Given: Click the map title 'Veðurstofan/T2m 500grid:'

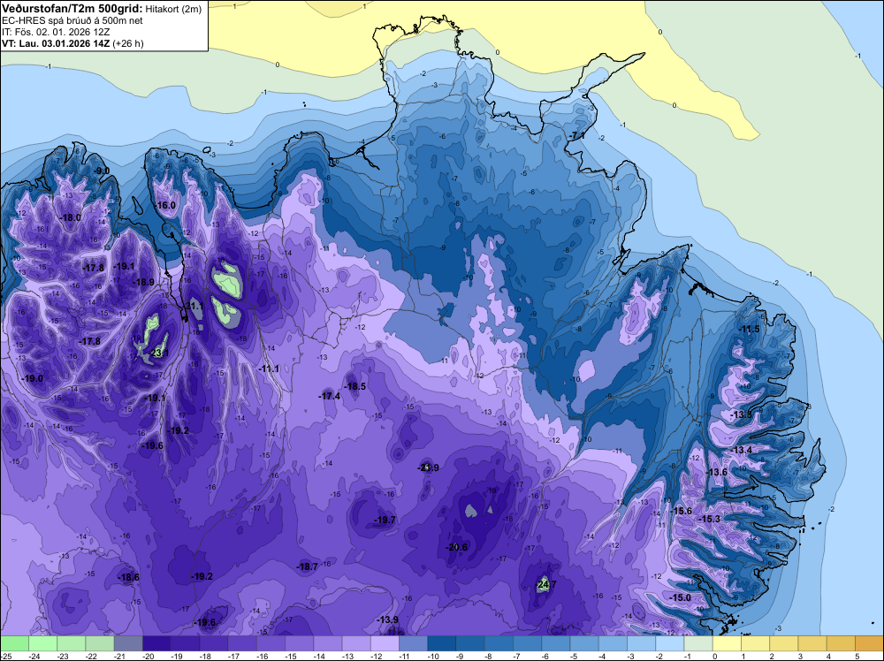Looking at the screenshot, I should (72, 9).
